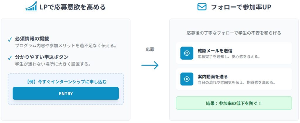
Task: Click the 応募 label above the arrow
Action: pyautogui.click(x=150, y=50)
